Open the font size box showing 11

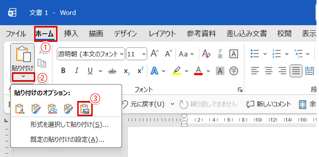[136, 54]
